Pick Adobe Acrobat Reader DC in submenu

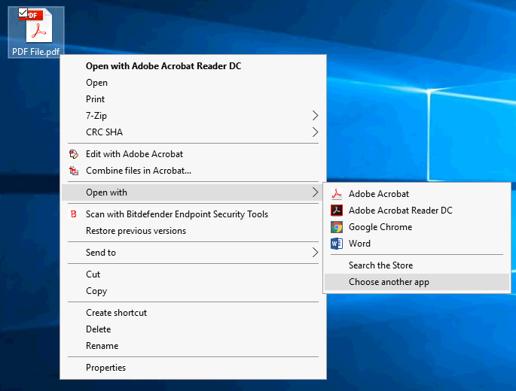[x=417, y=211]
